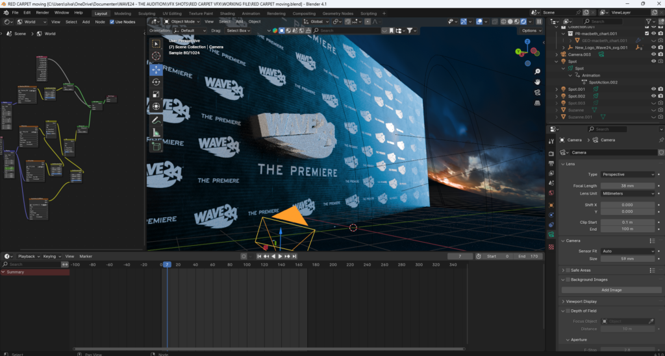Toggle camera view with the camera gizmo

537,92
